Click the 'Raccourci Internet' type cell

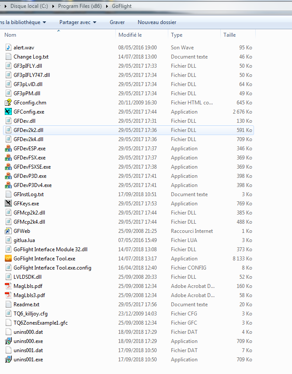pyautogui.click(x=192, y=231)
